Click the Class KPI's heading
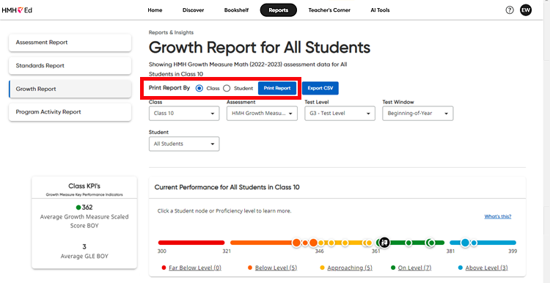The width and height of the screenshot is (550, 283). click(x=84, y=186)
